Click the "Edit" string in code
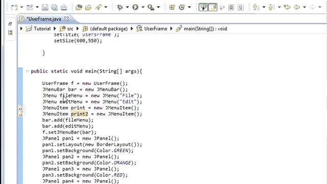This screenshot has width=327, height=184. click(128, 102)
